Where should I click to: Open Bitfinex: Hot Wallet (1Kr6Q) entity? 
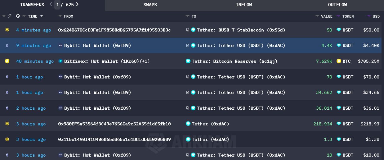coord(101,61)
